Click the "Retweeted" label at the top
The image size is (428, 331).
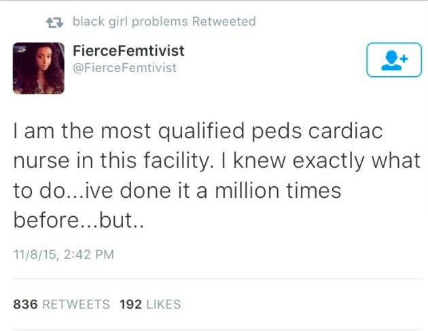click(x=224, y=22)
